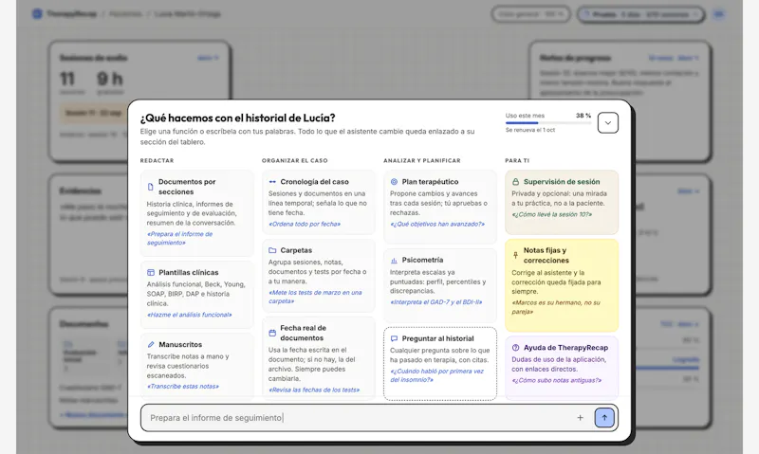Click the bar chart icon beside Psicometría
759x454 pixels.
pos(394,260)
